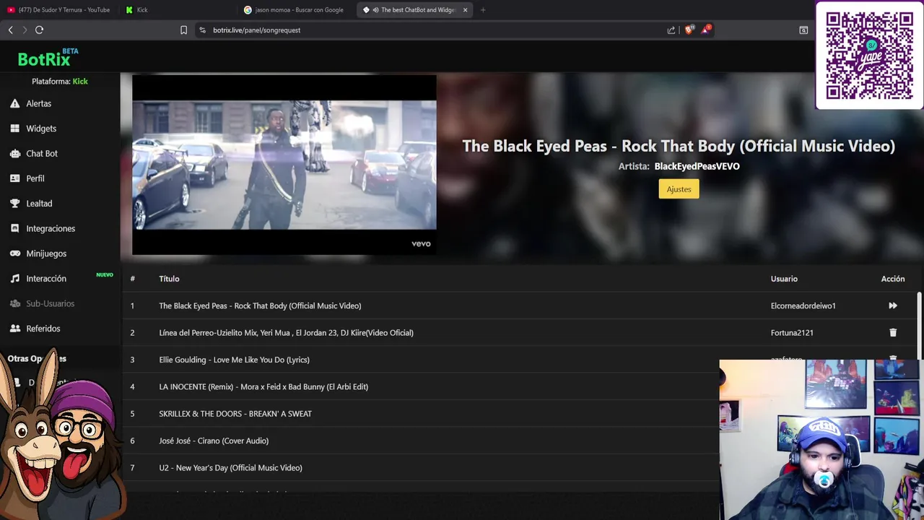The width and height of the screenshot is (924, 520).
Task: Open the Perfil card icon
Action: pos(14,178)
